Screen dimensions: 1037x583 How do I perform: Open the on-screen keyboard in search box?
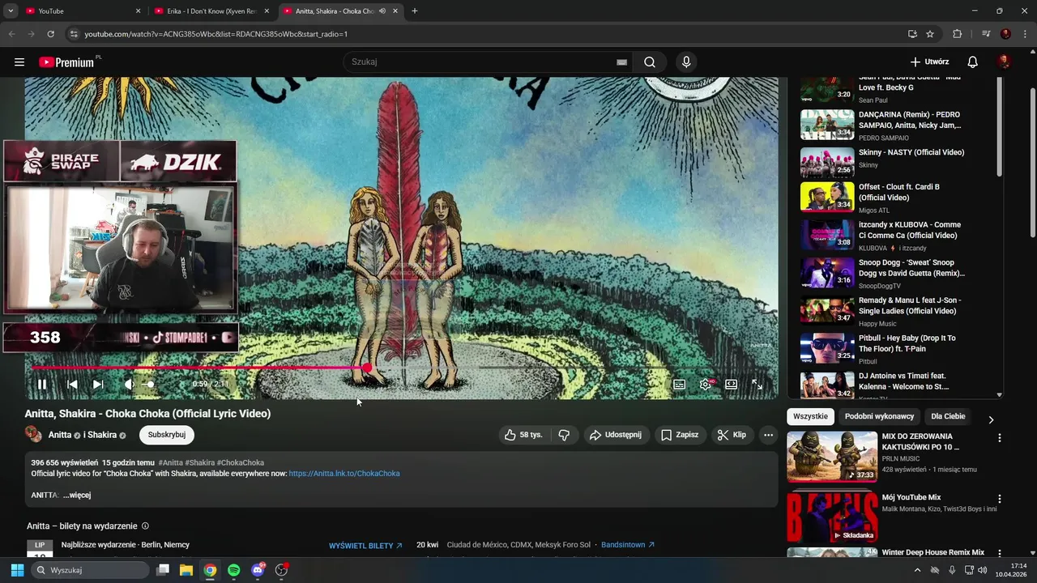coord(621,62)
